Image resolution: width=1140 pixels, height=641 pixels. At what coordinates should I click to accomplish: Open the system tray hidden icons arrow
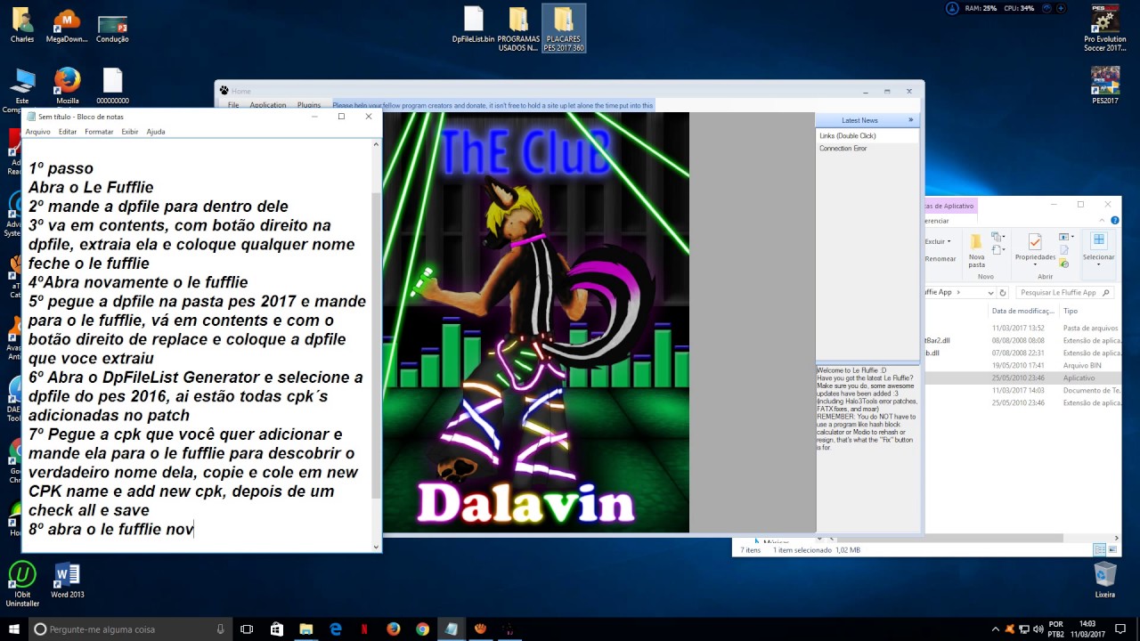tap(995, 629)
